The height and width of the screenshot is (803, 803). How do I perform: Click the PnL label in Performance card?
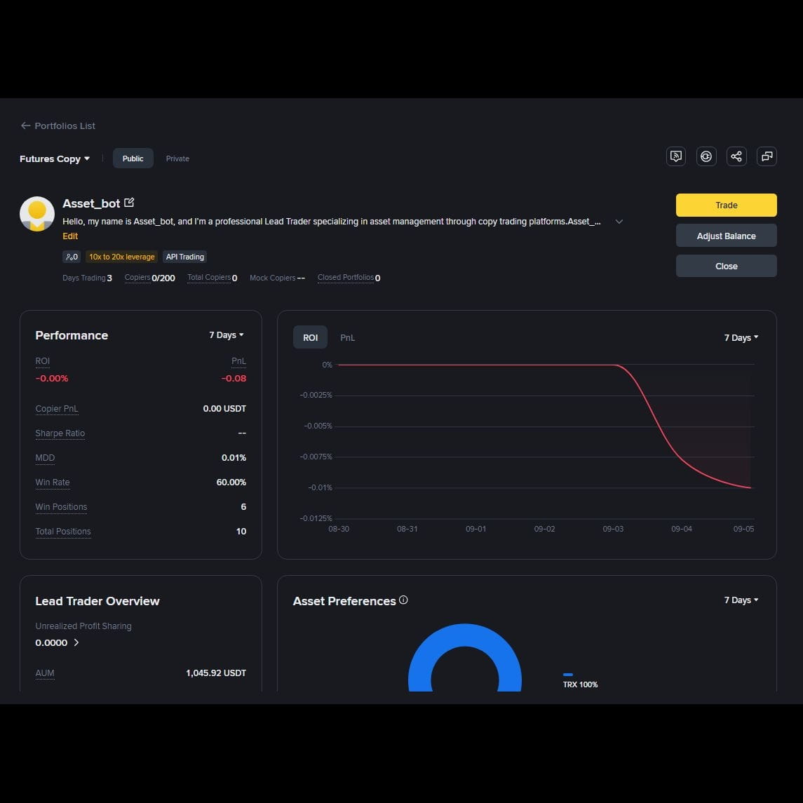tap(238, 361)
